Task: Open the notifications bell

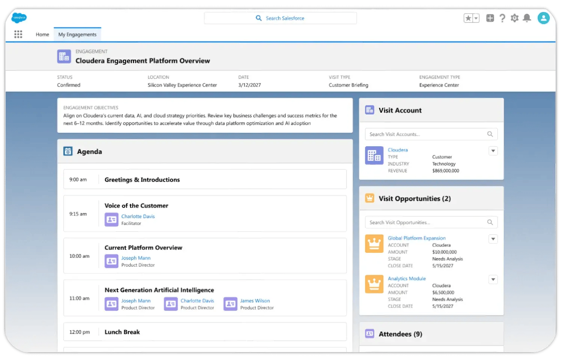Action: [x=527, y=18]
